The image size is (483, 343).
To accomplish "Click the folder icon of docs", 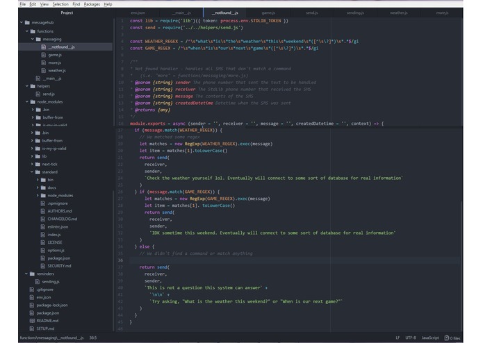I will [43, 187].
